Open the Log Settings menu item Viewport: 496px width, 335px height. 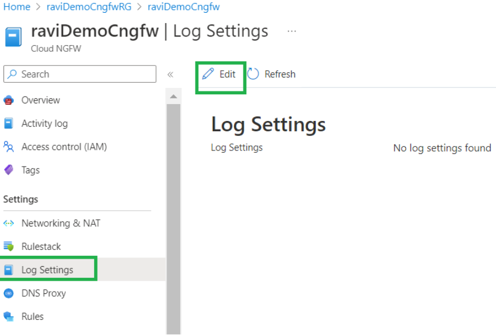(47, 270)
